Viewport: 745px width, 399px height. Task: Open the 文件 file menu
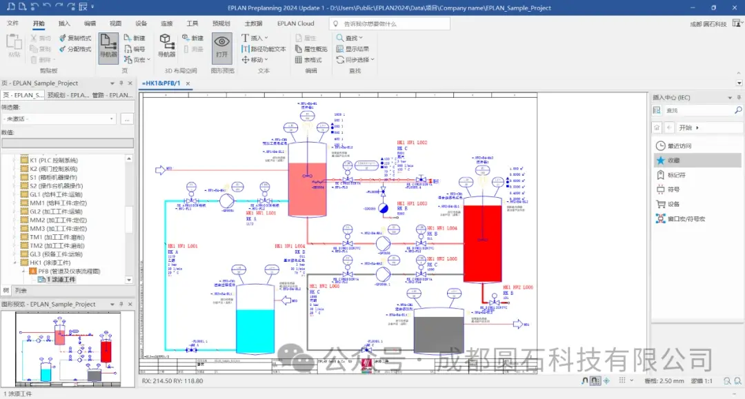point(13,23)
